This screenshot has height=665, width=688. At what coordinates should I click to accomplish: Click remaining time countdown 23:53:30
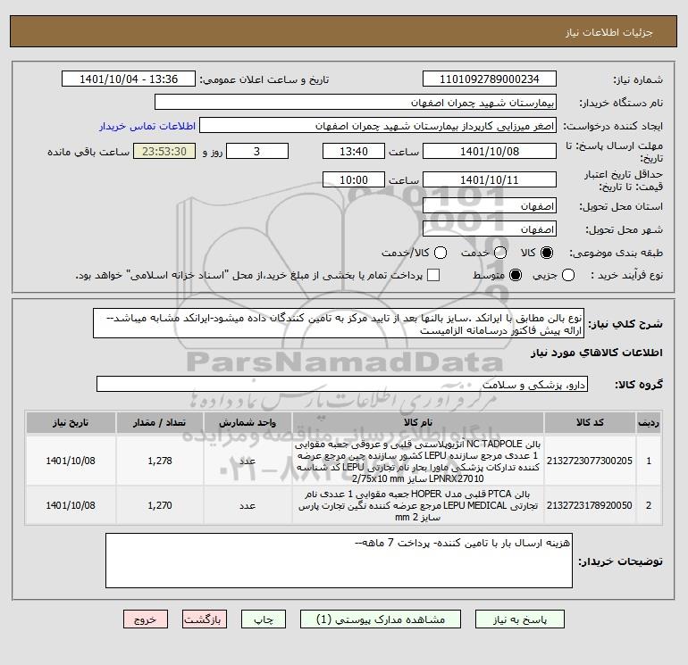pos(164,151)
